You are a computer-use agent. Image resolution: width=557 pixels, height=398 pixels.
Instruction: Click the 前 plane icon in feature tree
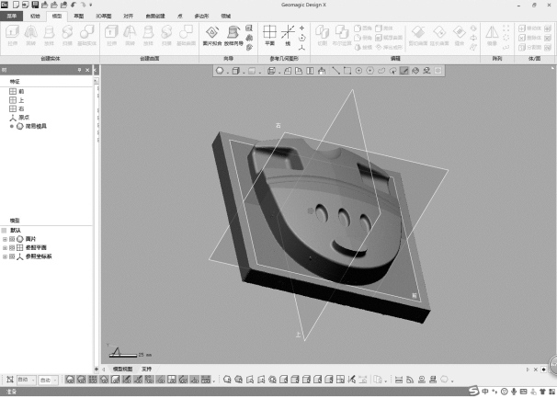pyautogui.click(x=12, y=91)
